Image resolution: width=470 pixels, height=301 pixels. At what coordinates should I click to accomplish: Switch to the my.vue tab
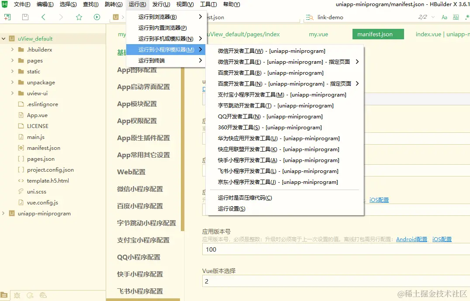click(x=318, y=34)
